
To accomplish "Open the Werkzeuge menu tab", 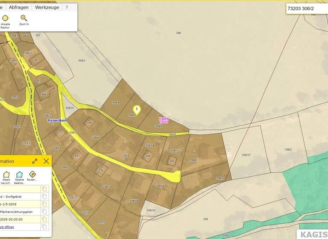I will pyautogui.click(x=47, y=7).
